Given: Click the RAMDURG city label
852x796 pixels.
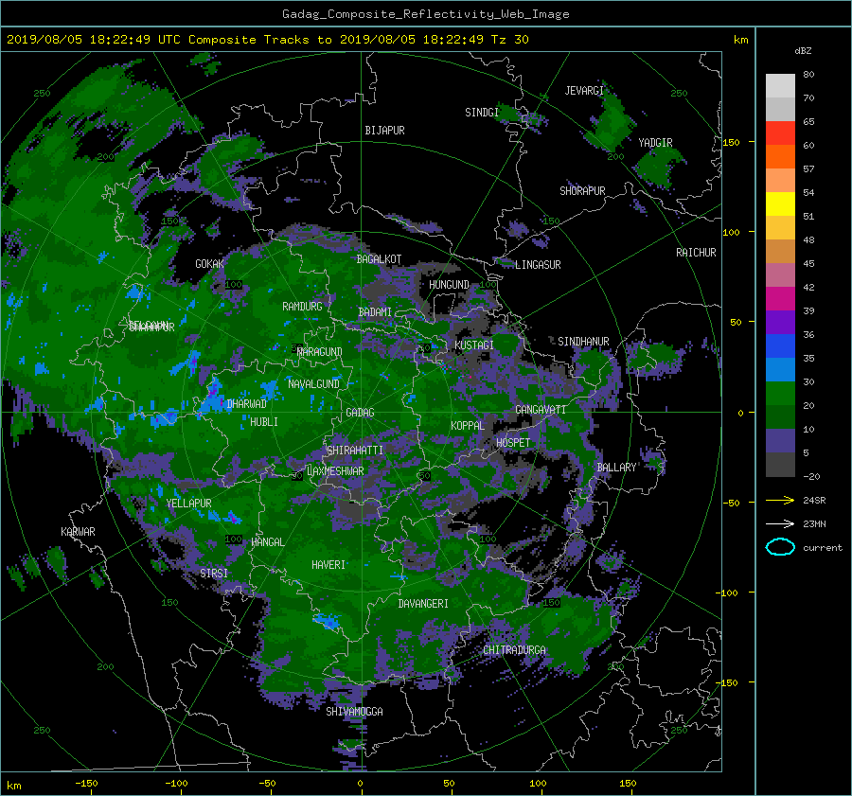Looking at the screenshot, I should click(302, 307).
